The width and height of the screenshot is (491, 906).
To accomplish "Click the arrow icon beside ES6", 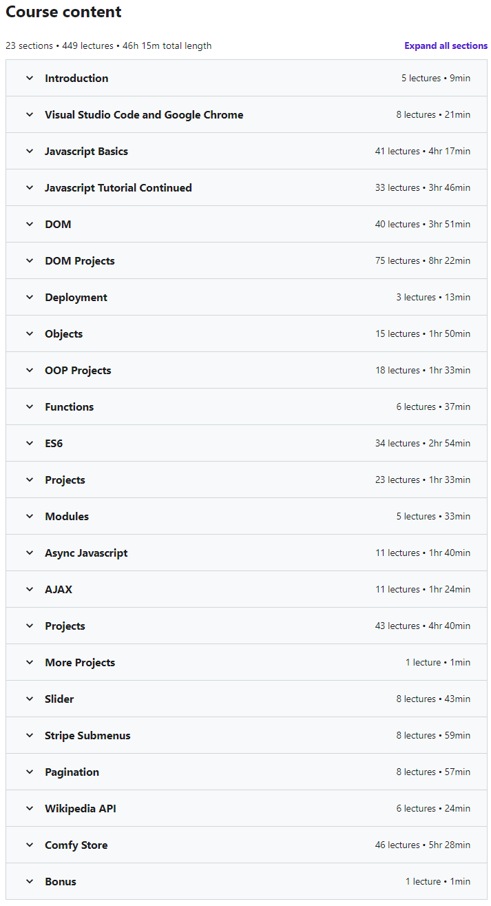I will [x=30, y=444].
